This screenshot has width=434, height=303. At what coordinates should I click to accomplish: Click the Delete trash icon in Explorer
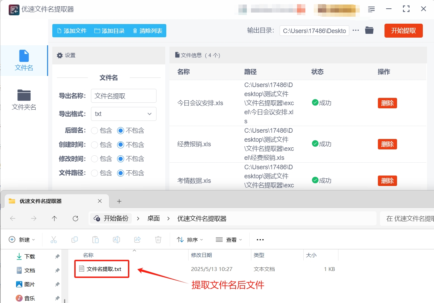(158, 240)
